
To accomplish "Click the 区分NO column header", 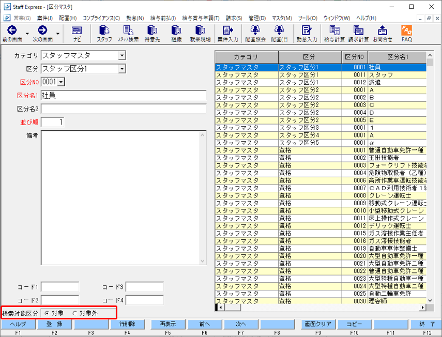I will 355,57.
